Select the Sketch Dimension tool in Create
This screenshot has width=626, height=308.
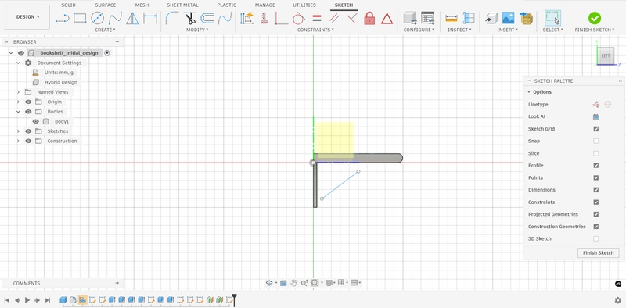(x=150, y=18)
